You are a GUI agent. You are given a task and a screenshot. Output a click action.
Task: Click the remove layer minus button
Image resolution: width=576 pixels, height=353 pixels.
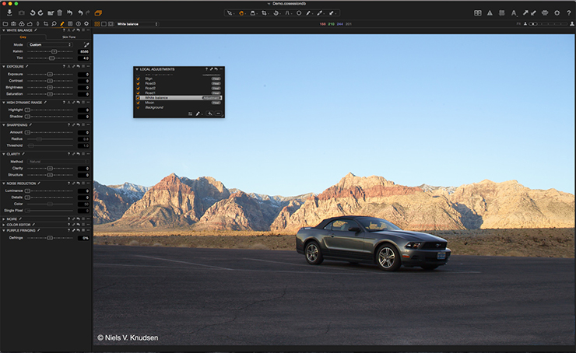point(218,114)
